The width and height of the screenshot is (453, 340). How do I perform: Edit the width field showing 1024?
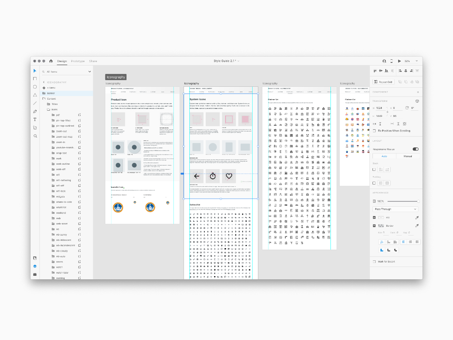[x=381, y=108]
